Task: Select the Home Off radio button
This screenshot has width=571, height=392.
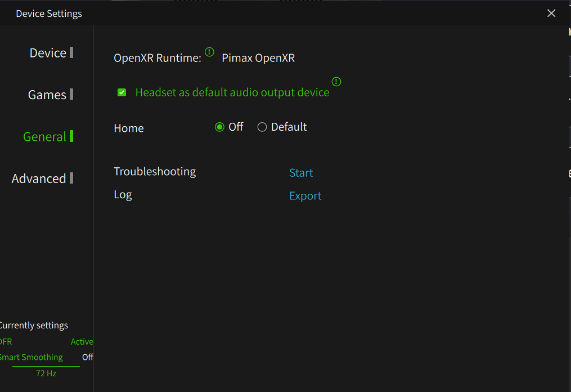Action: pyautogui.click(x=219, y=127)
